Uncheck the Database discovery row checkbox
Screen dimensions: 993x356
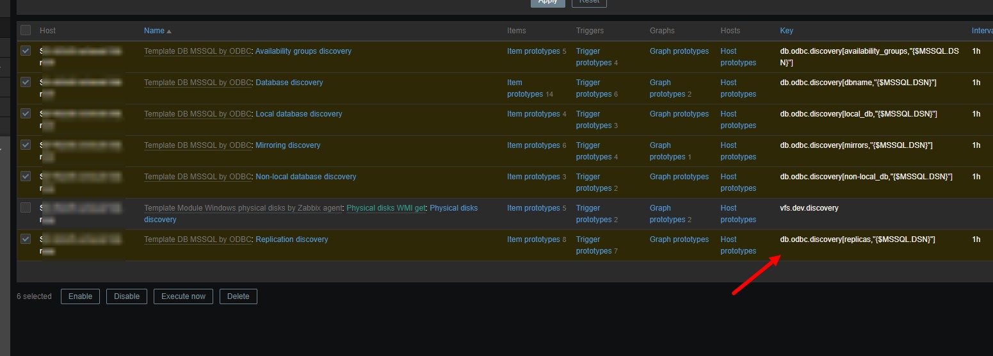point(26,82)
